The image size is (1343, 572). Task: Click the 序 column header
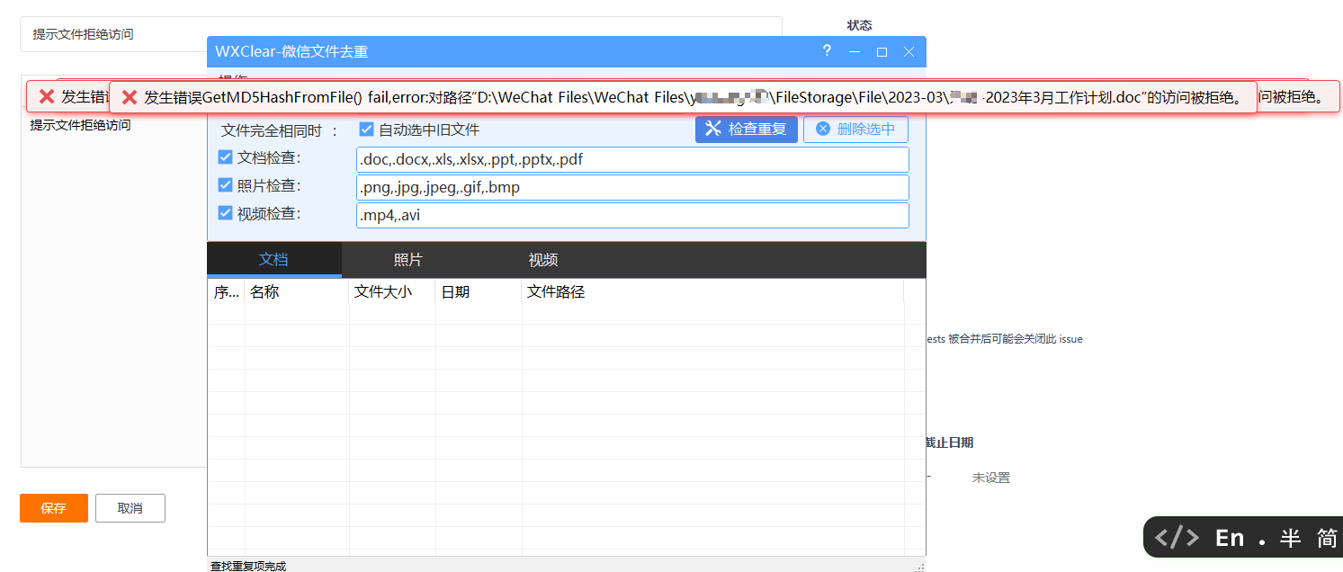(x=227, y=291)
